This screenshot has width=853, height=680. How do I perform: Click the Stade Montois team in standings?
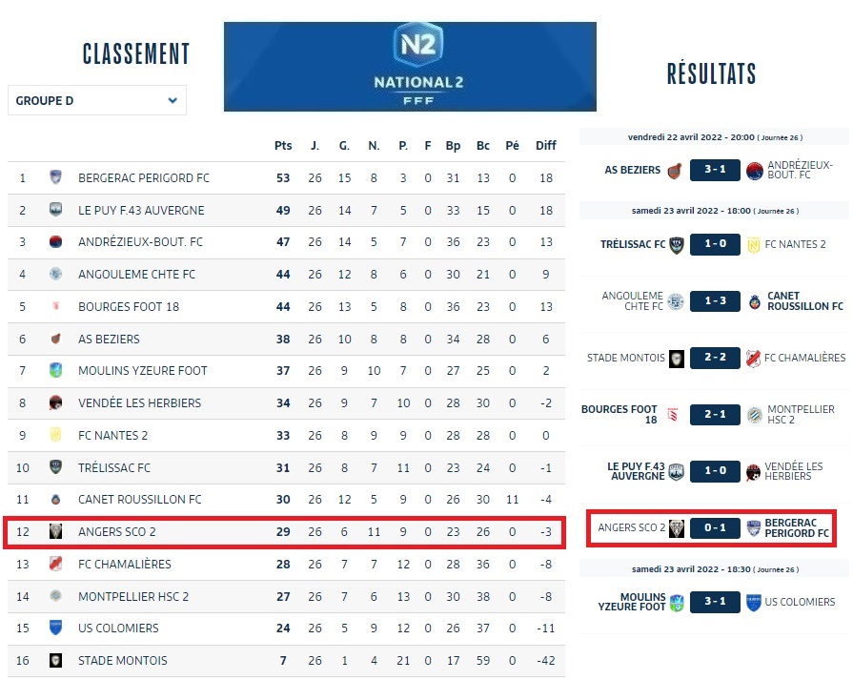122,660
